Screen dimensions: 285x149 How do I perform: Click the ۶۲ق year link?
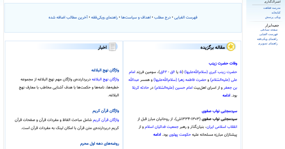(x=163, y=72)
